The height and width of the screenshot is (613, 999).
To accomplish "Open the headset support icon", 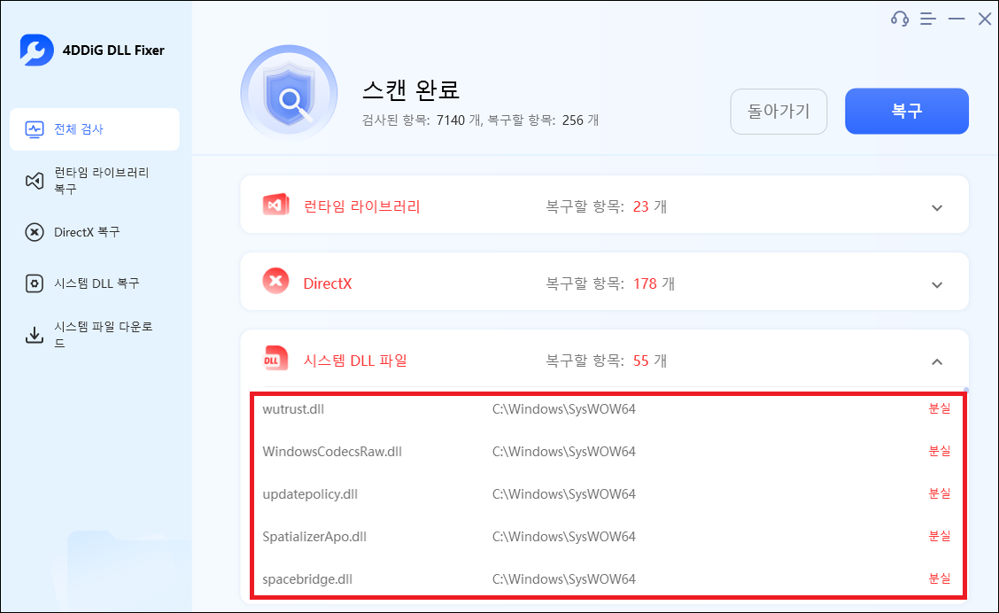I will click(900, 19).
